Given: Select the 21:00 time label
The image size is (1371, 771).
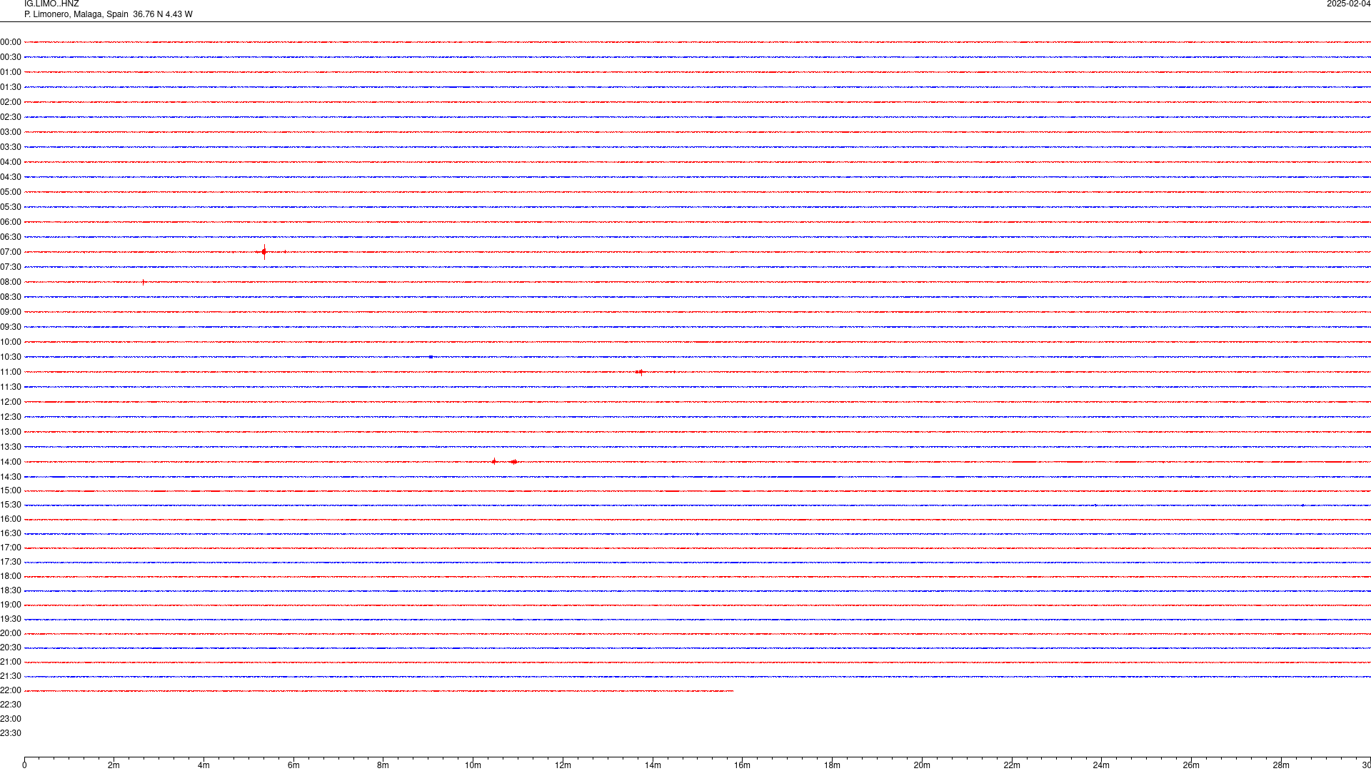Looking at the screenshot, I should [11, 662].
